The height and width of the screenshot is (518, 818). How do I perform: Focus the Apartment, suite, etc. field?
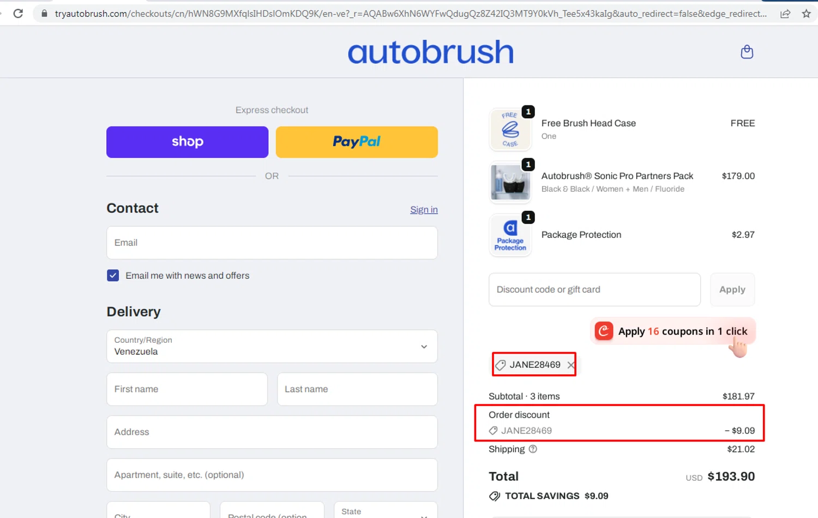pos(272,475)
